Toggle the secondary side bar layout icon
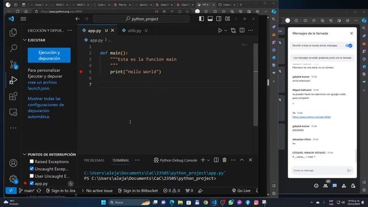 (x=218, y=19)
